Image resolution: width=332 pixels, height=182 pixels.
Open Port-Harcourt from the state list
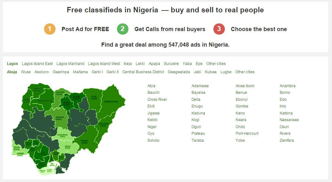[247, 133]
